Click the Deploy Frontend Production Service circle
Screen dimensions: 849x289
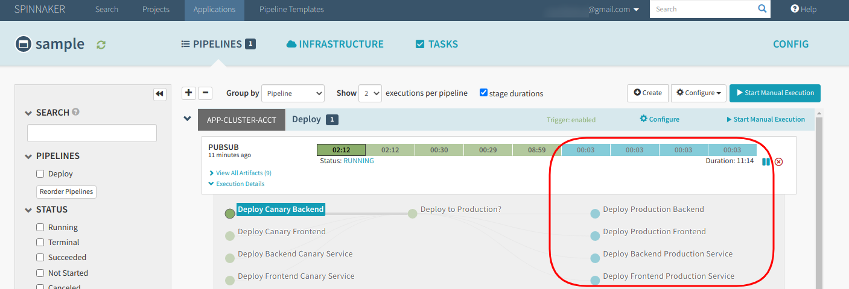pyautogui.click(x=595, y=280)
